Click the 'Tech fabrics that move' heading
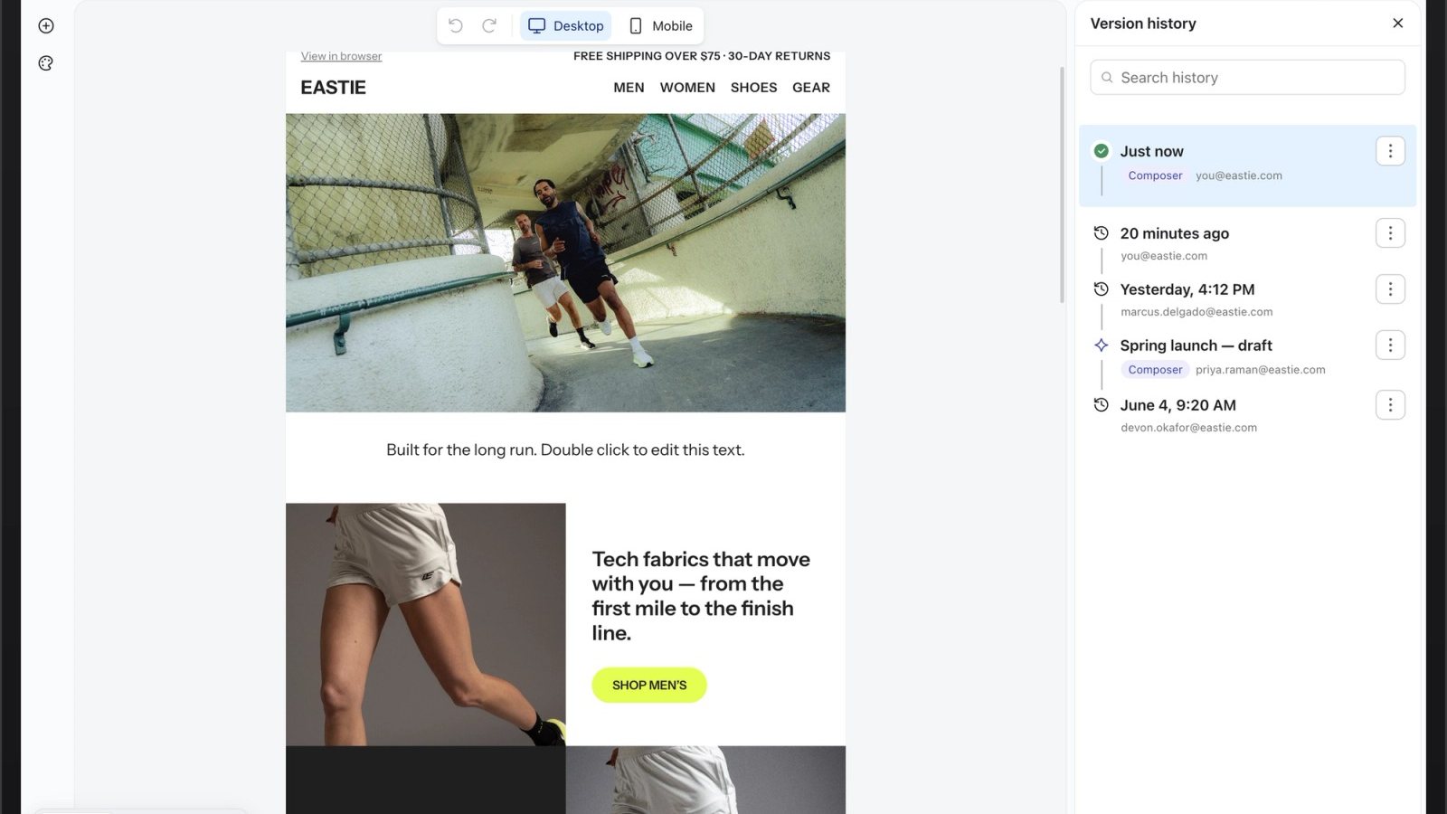 [x=701, y=596]
